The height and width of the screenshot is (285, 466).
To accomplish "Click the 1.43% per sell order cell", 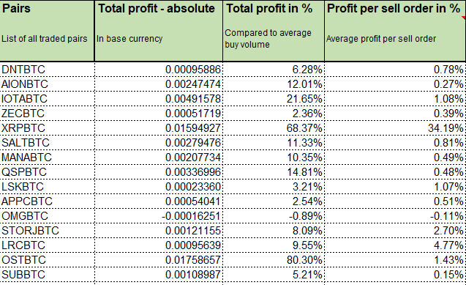I will 395,259.
